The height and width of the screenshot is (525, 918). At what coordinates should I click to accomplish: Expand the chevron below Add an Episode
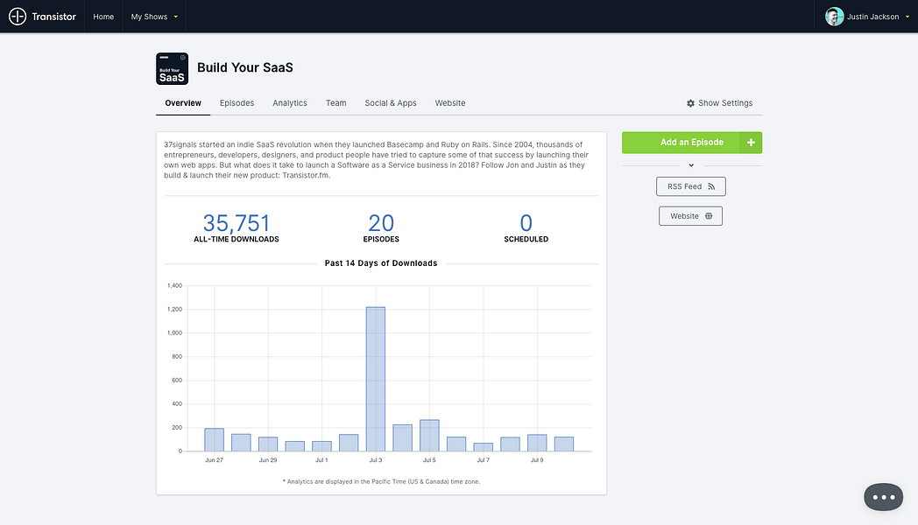691,165
